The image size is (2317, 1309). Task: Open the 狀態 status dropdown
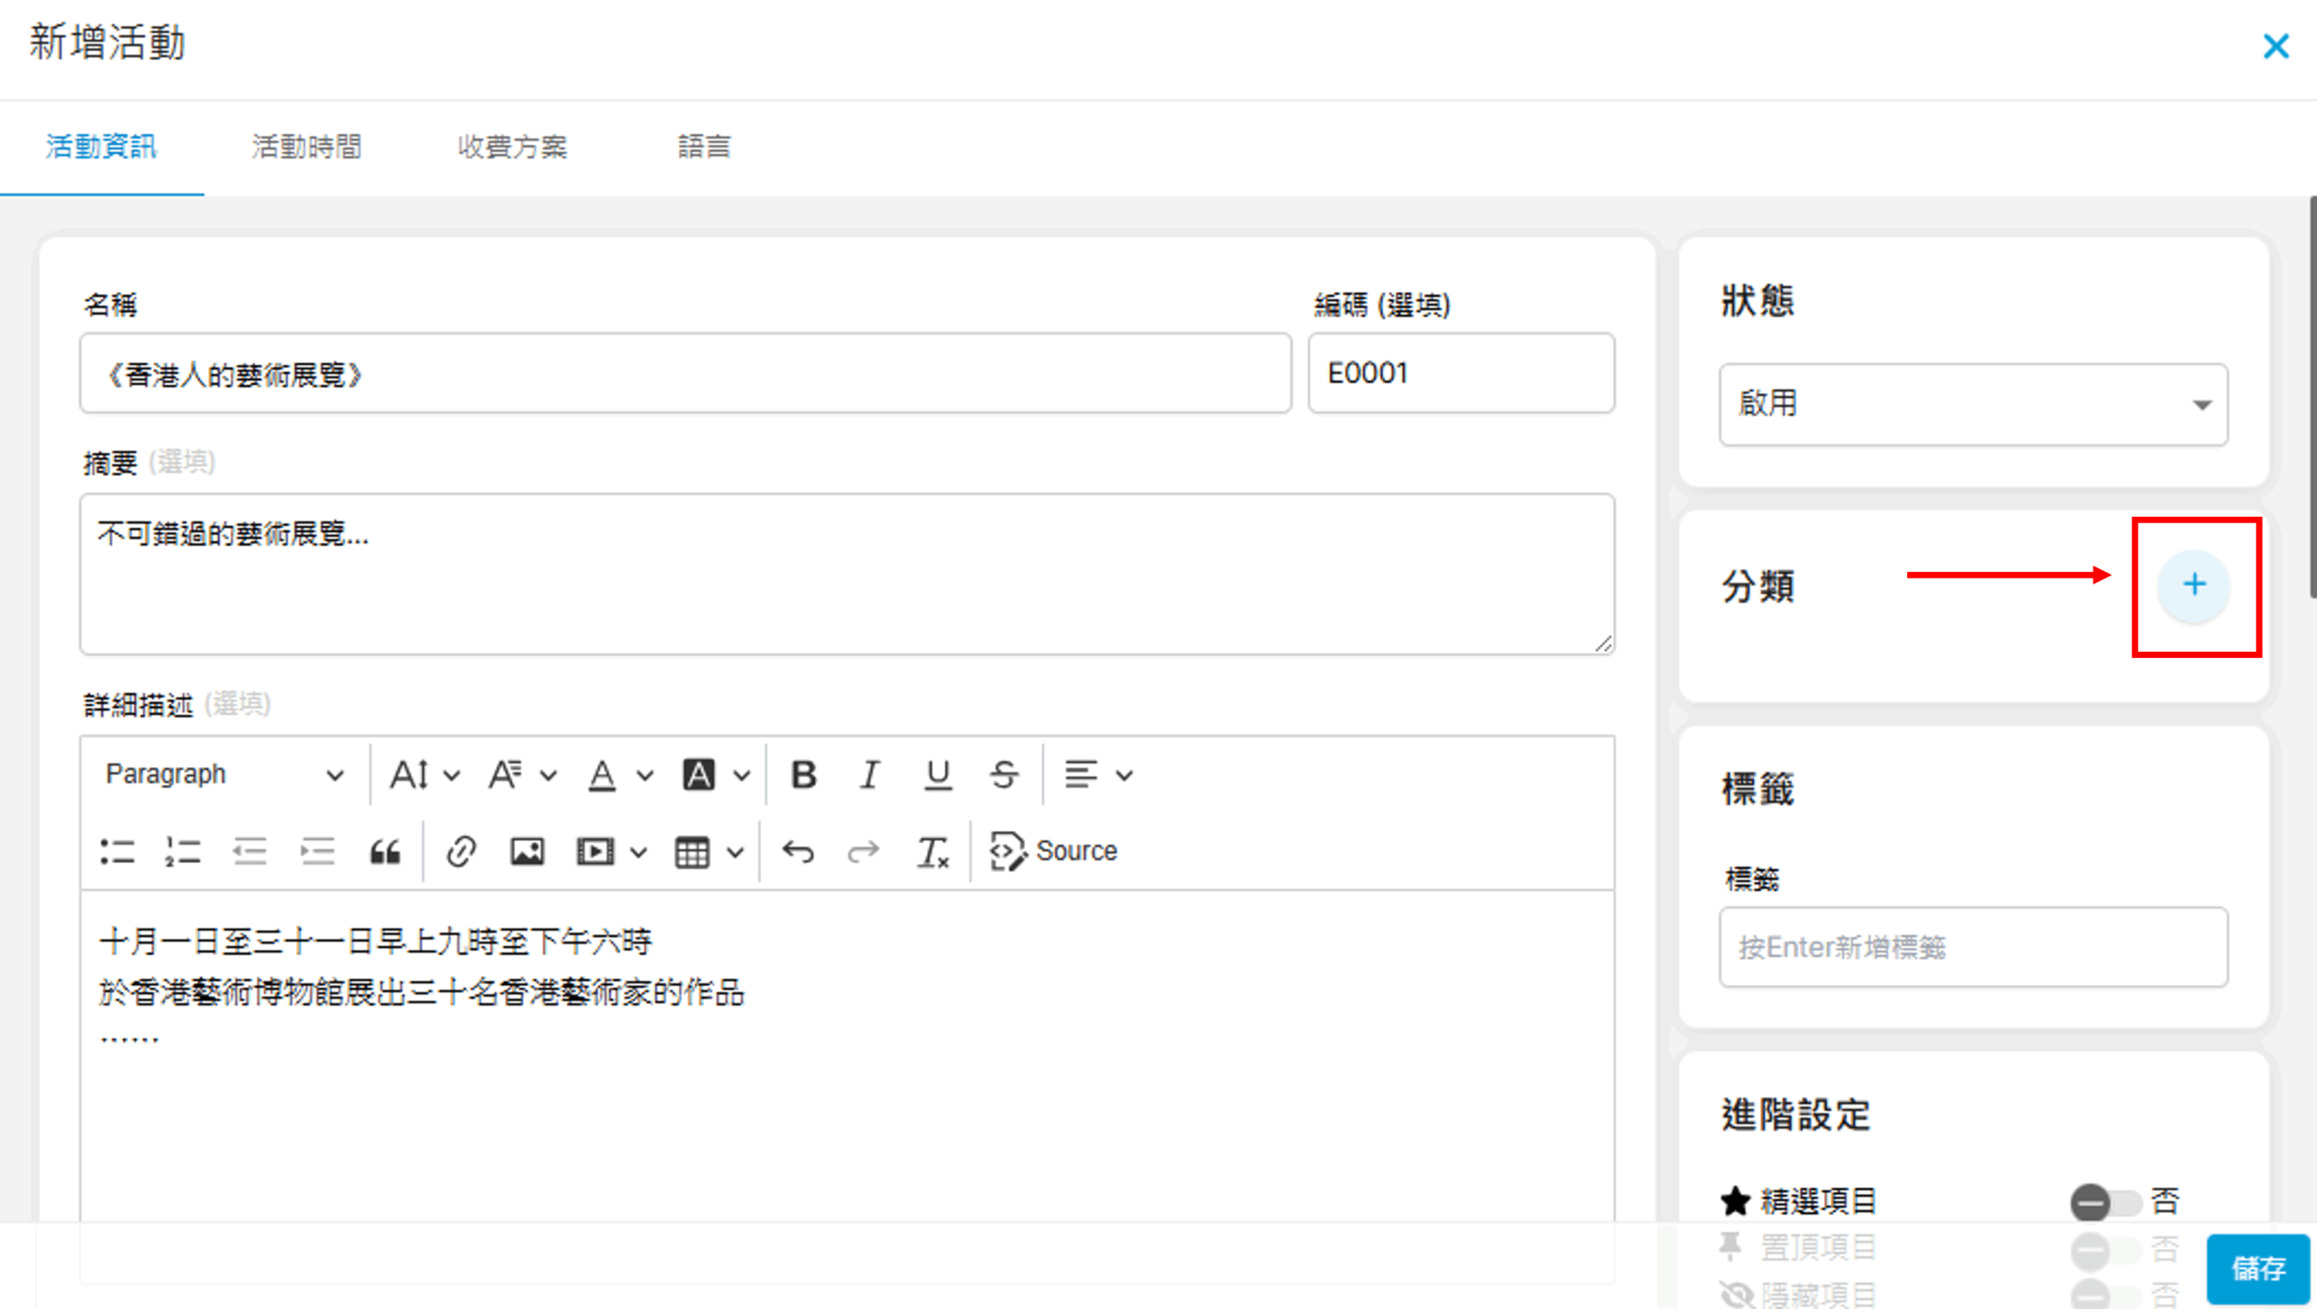coord(1973,405)
